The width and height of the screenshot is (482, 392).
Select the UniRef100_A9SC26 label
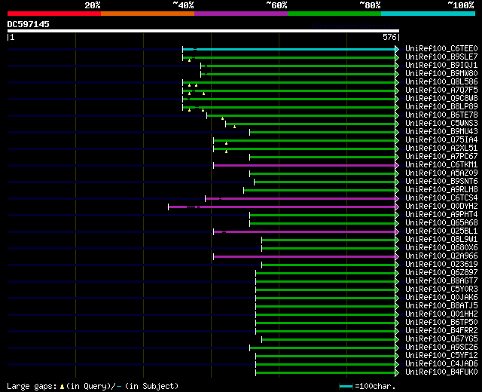tap(441, 348)
